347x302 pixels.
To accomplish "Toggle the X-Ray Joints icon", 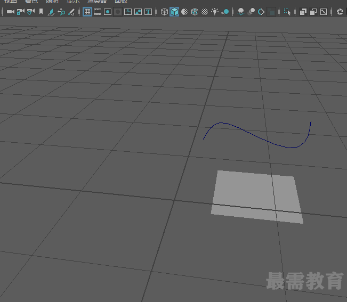I will (324, 12).
